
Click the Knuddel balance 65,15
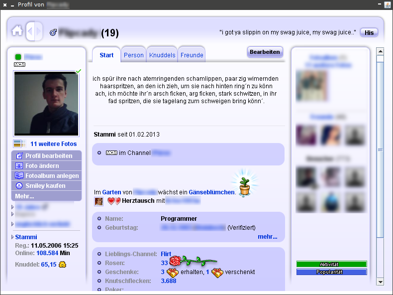(x=49, y=265)
